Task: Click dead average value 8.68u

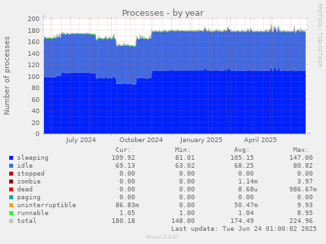Action: pos(248,189)
